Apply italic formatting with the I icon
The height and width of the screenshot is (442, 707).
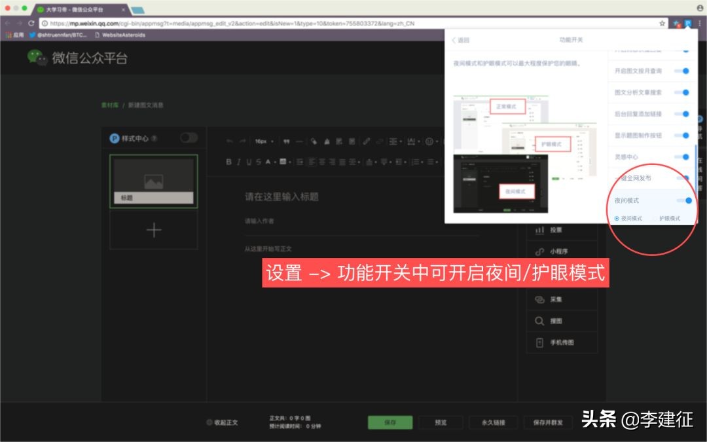238,160
